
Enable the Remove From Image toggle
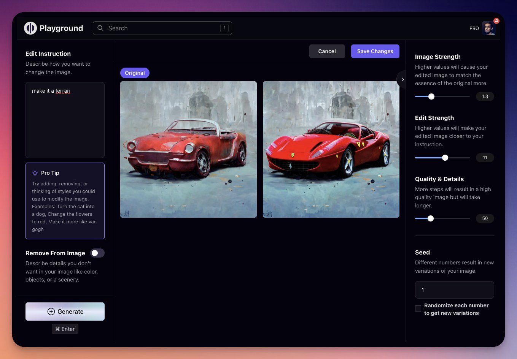pos(97,253)
